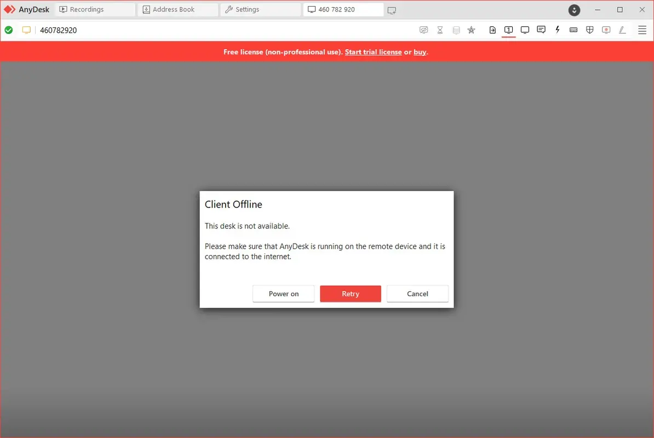The height and width of the screenshot is (438, 654).
Task: Enable privacy mode
Action: point(424,30)
